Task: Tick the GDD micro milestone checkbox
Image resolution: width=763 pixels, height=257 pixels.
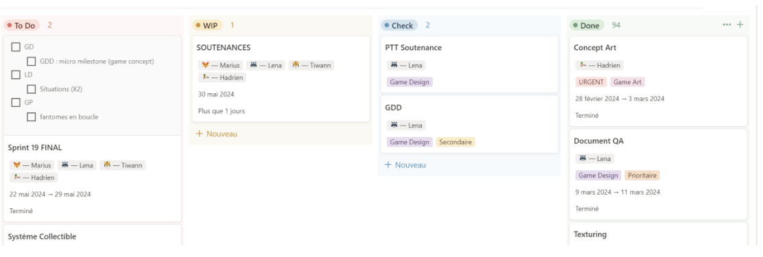Action: click(31, 62)
